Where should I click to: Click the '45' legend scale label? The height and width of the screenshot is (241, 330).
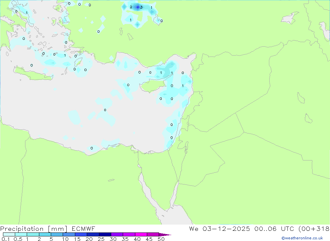[x=149, y=239]
